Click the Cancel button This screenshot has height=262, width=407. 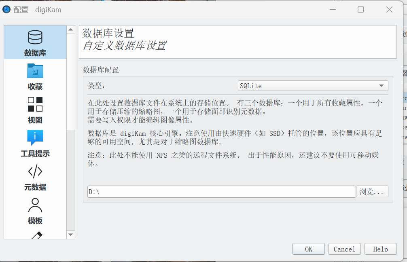[344, 249]
